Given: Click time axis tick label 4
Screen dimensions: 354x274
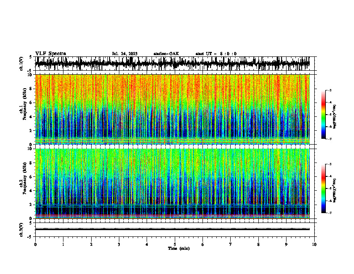Looking at the screenshot, I should tap(147, 244).
